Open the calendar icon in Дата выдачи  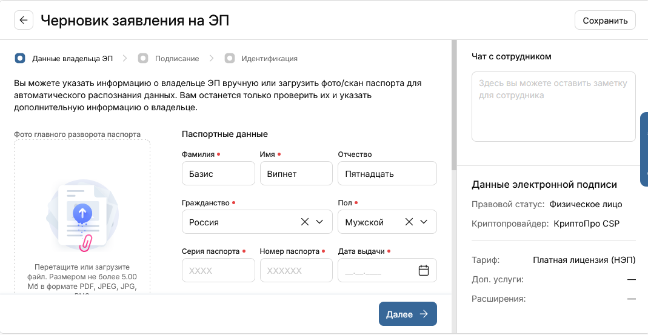coord(424,270)
